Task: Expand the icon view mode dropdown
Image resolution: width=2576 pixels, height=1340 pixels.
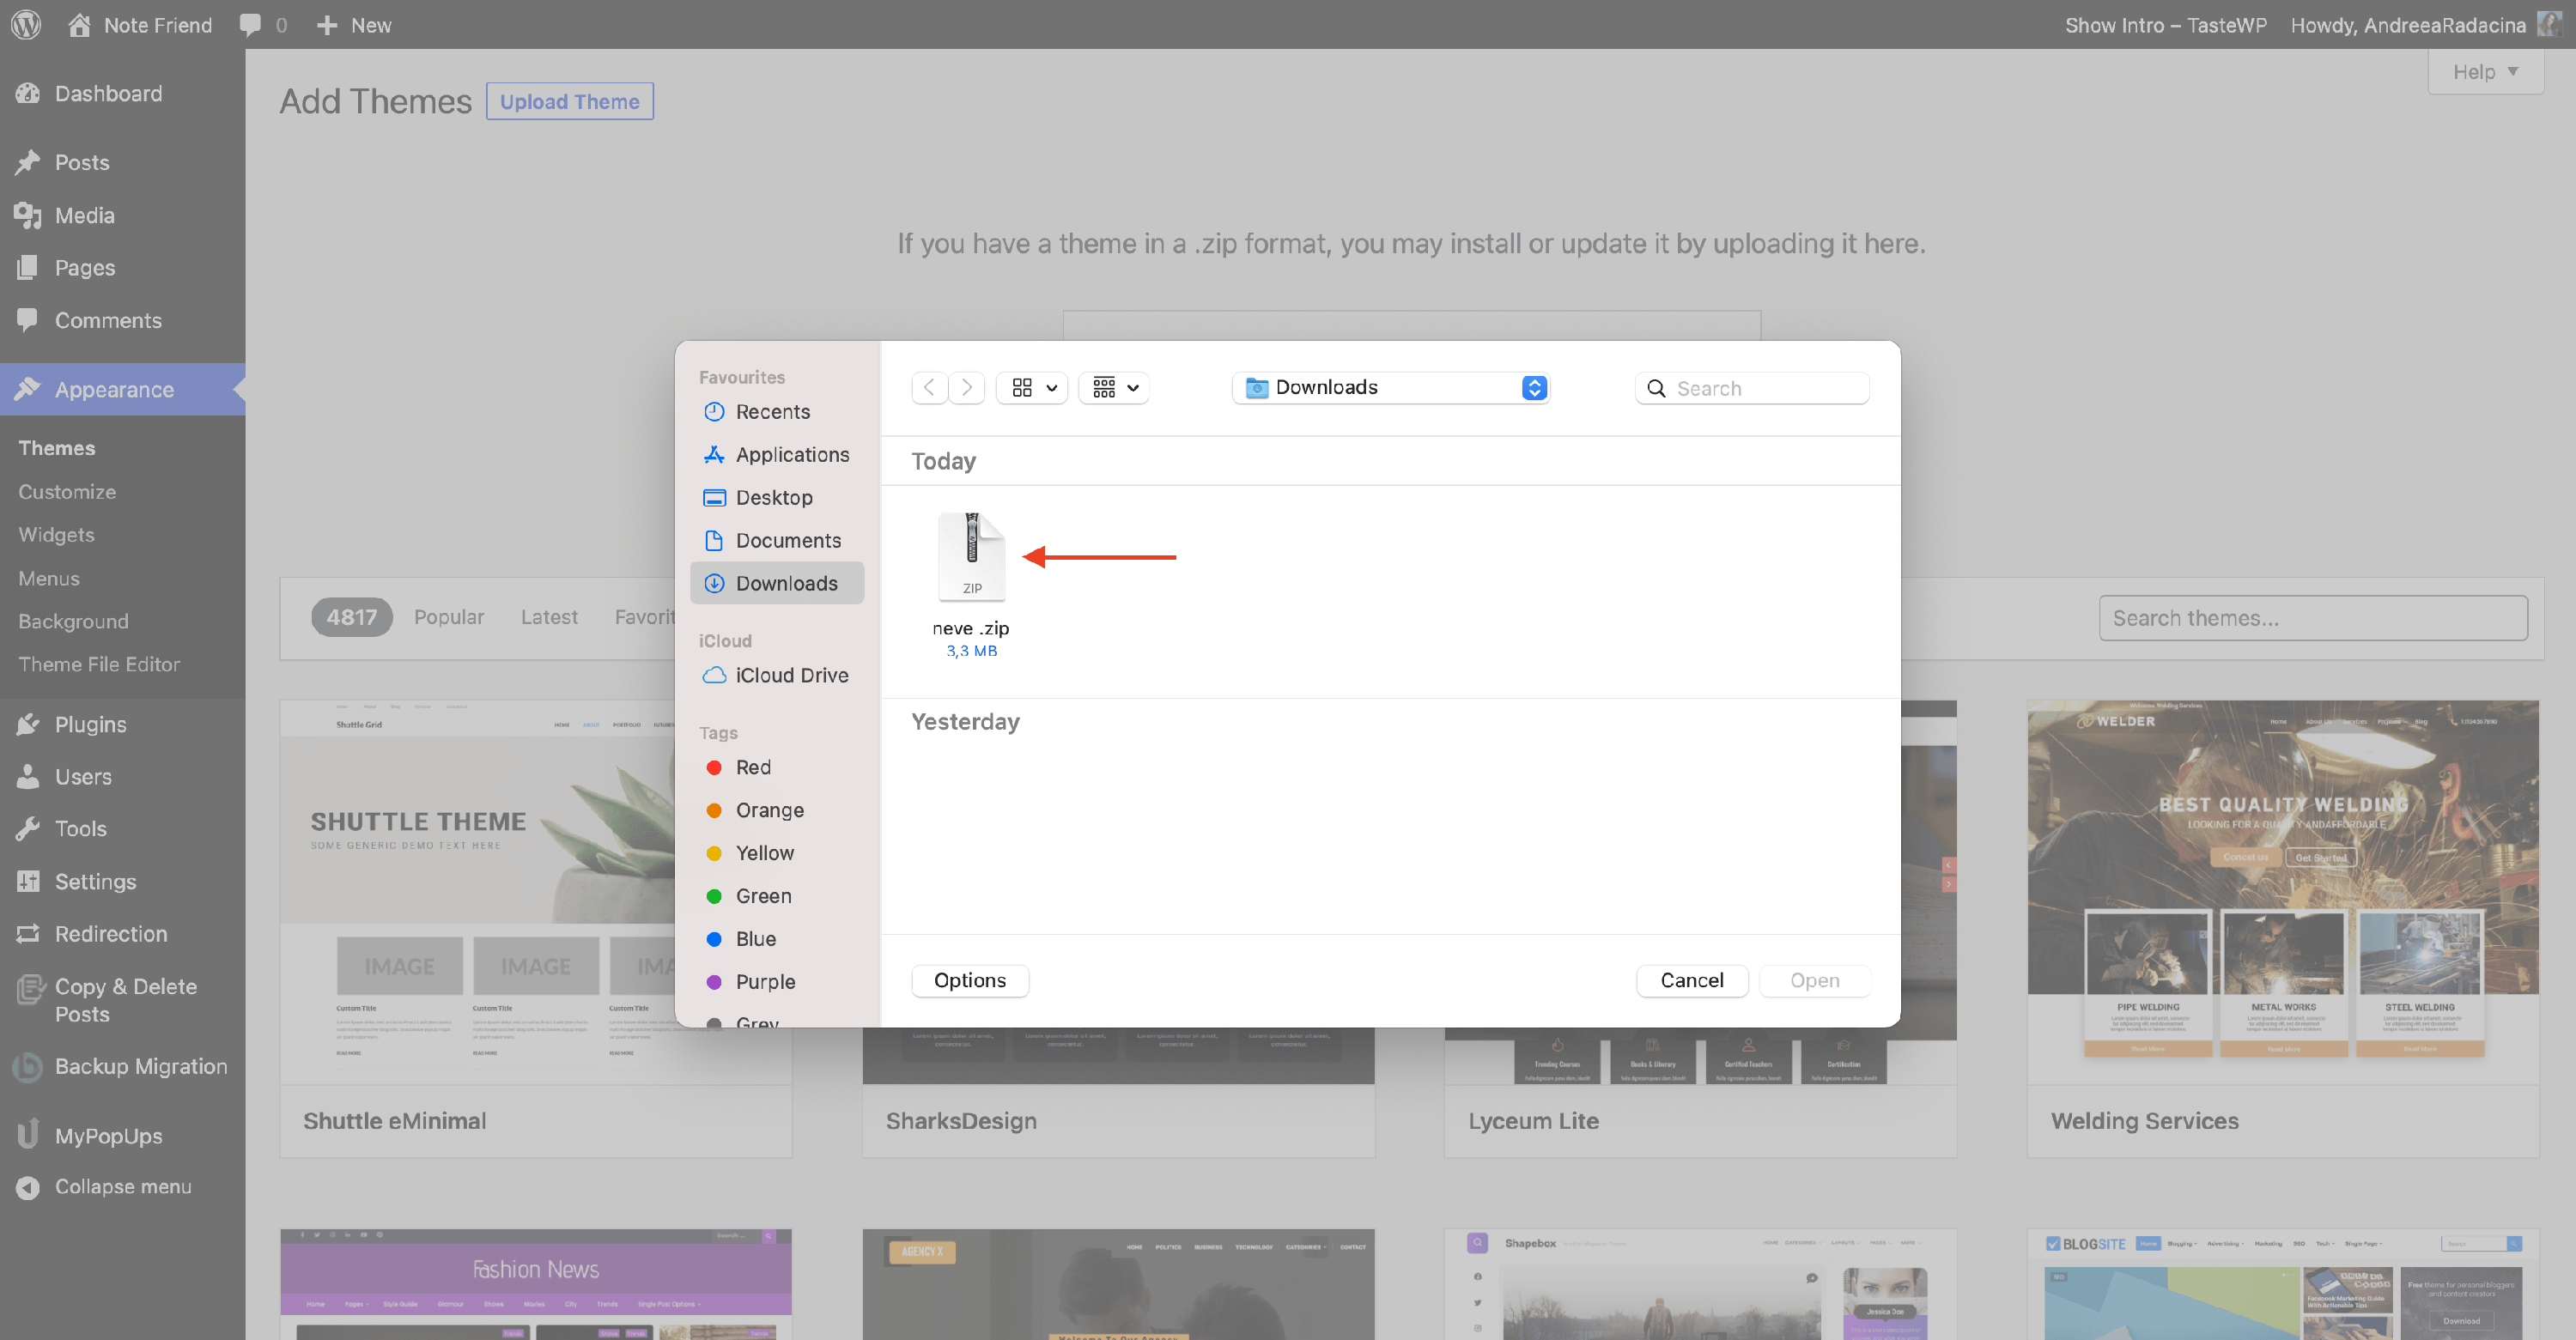Action: [1033, 388]
